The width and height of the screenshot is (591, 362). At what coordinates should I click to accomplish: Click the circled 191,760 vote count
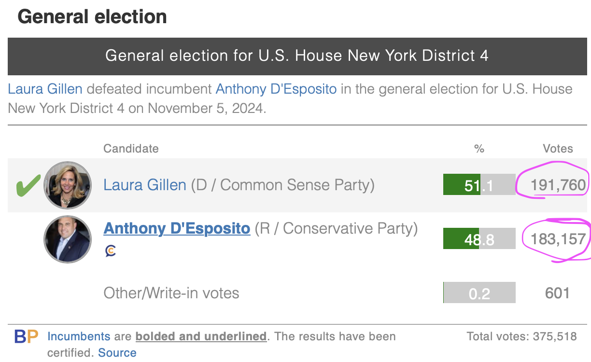558,185
